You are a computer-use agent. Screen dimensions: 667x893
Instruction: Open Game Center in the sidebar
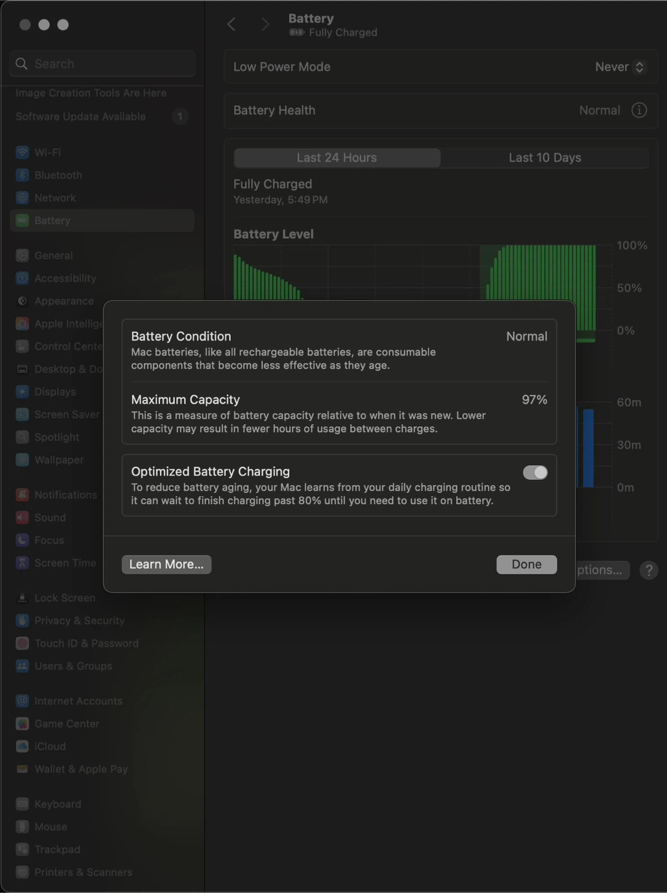click(x=102, y=724)
